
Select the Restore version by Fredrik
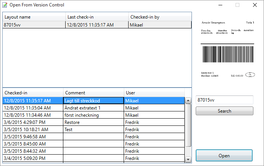(x=93, y=122)
